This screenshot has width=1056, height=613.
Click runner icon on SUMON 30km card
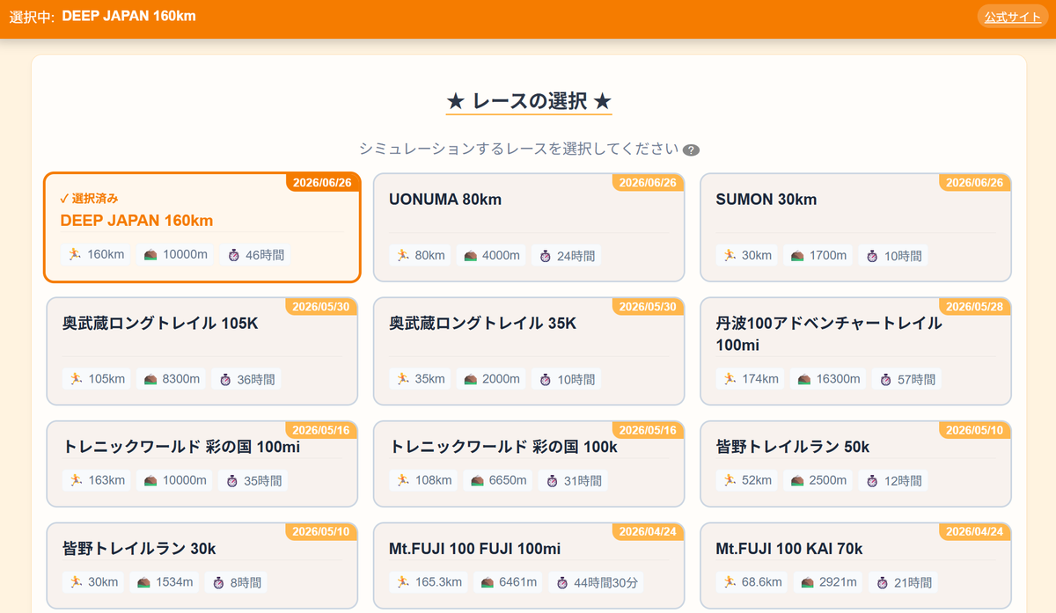[730, 256]
